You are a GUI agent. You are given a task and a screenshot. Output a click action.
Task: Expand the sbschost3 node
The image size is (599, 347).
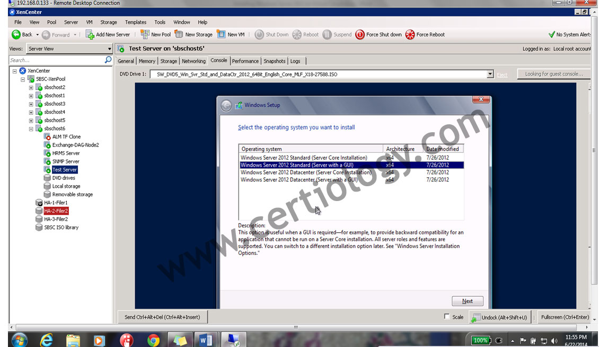[x=31, y=104]
